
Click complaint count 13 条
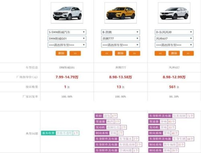click(121, 87)
